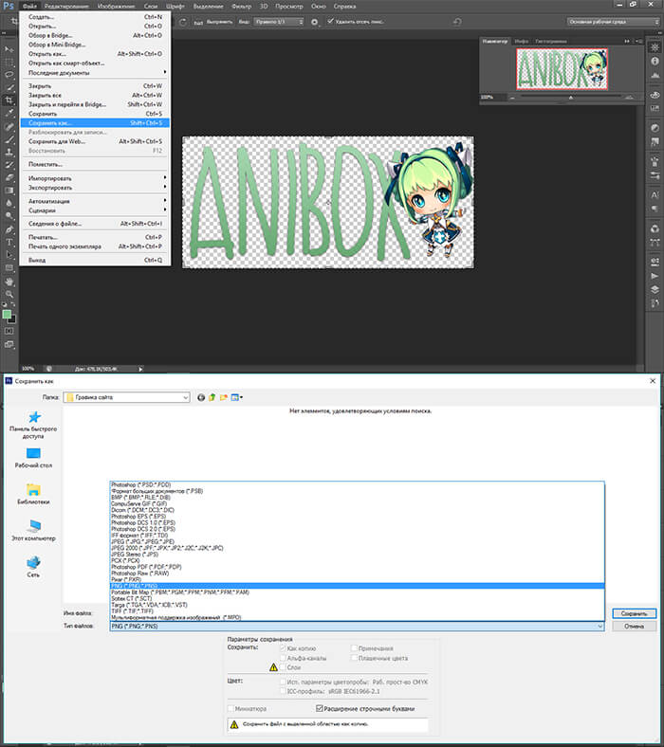This screenshot has height=747, width=664.
Task: Select the Crop tool
Action: (9, 100)
